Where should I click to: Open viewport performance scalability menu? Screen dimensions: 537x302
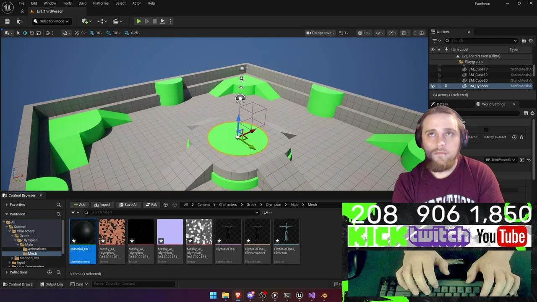(x=392, y=33)
